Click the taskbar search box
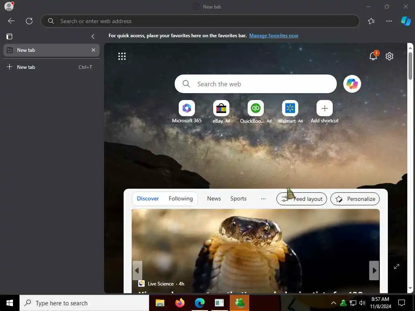Viewport: 415px width, 311px height. 84,303
